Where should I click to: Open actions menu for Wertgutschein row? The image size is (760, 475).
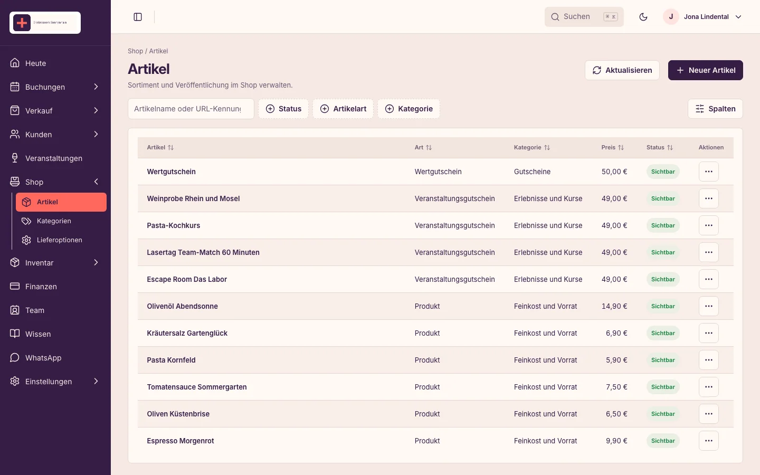pyautogui.click(x=709, y=172)
